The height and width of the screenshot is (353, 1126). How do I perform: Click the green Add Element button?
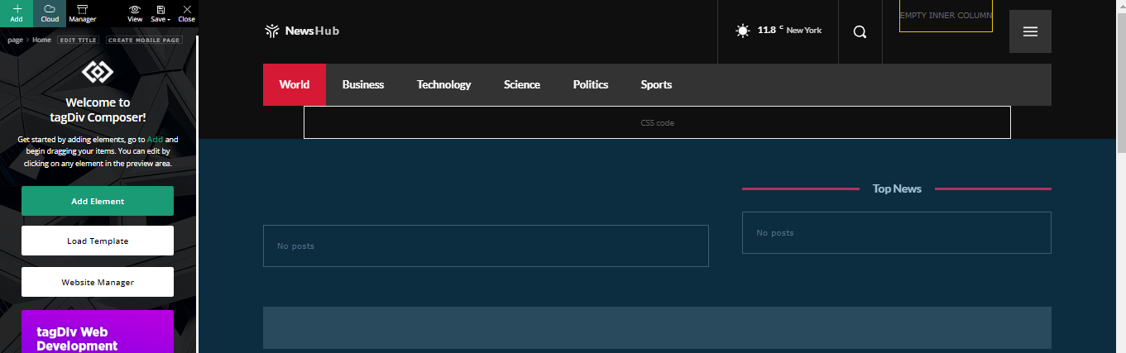click(98, 201)
